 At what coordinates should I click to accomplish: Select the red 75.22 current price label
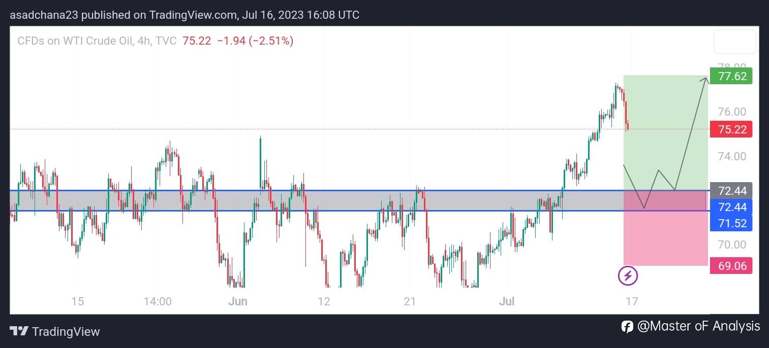[x=731, y=129]
